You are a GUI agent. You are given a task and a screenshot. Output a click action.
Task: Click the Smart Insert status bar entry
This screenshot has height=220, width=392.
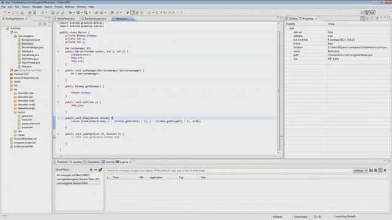300,217
